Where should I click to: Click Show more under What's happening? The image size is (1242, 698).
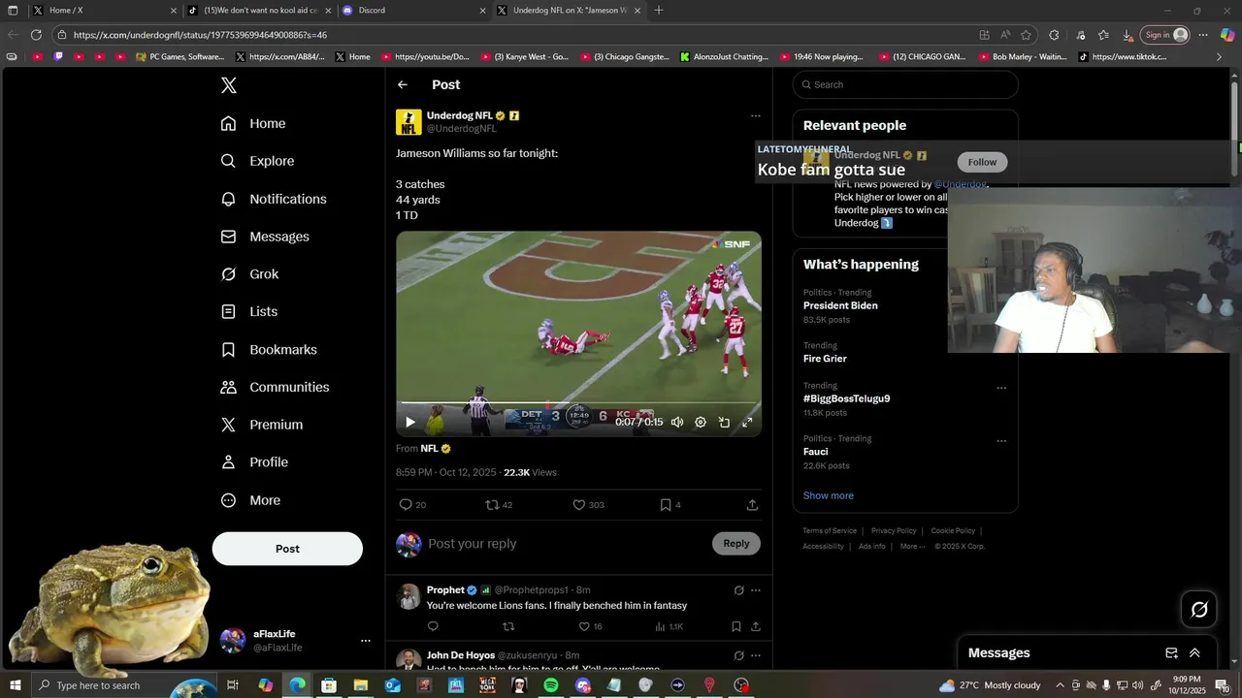828,495
